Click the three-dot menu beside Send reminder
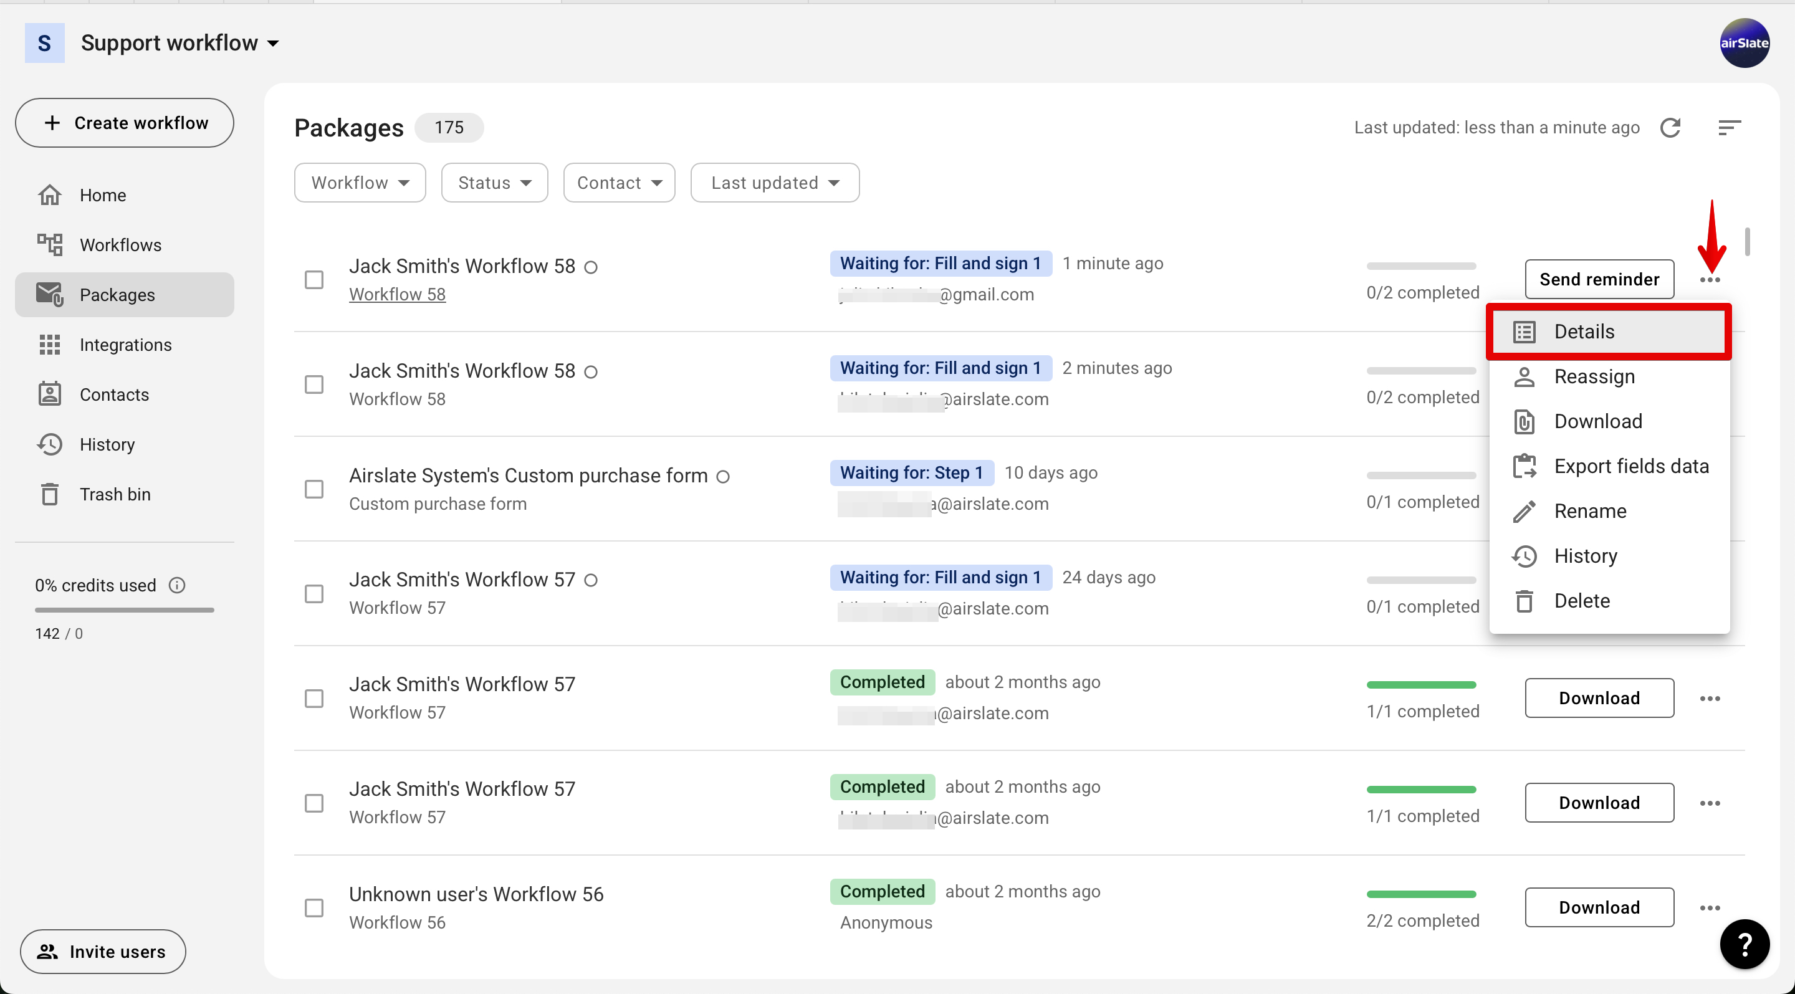 pos(1710,280)
